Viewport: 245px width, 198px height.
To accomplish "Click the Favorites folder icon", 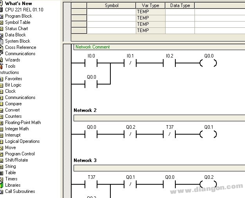I will (x=1, y=79).
